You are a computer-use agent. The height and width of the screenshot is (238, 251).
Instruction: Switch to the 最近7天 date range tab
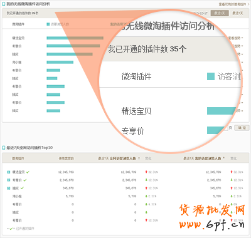tap(238, 13)
